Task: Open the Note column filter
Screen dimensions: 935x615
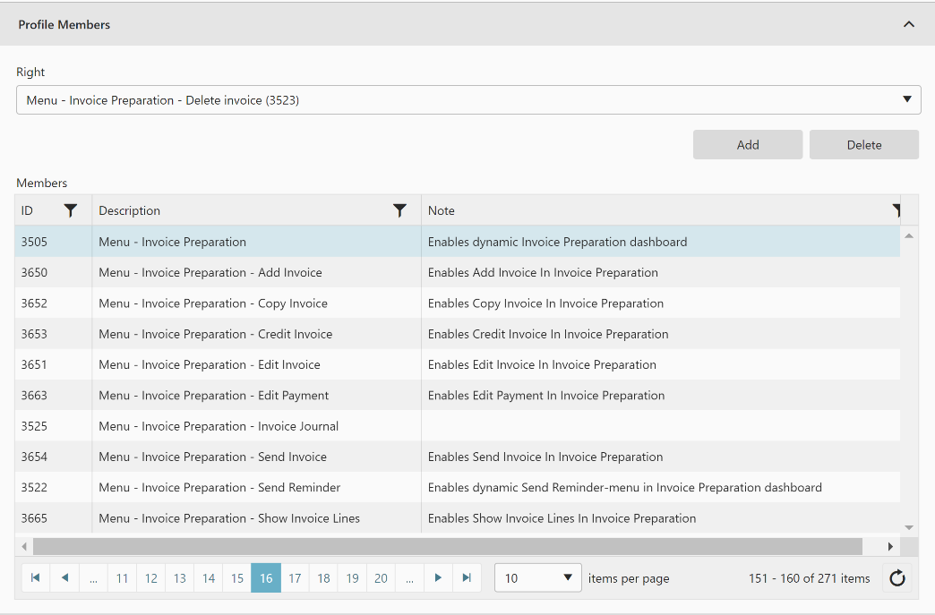Action: (x=895, y=210)
